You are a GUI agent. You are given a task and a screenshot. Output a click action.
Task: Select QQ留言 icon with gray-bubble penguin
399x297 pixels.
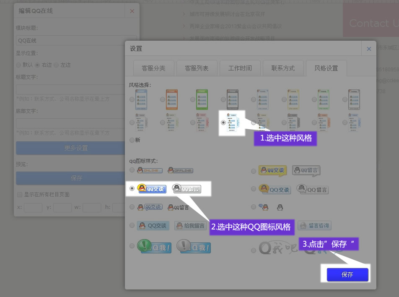313,189
